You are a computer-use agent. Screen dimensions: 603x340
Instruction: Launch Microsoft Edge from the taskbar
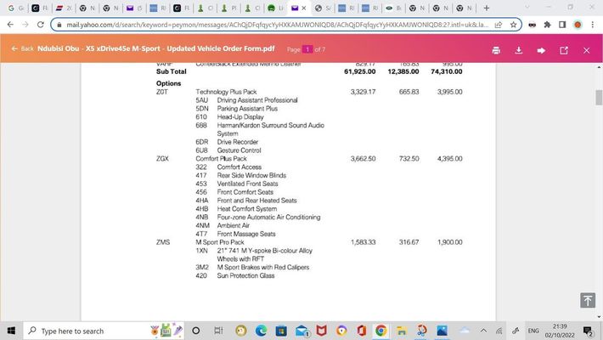[261, 331]
